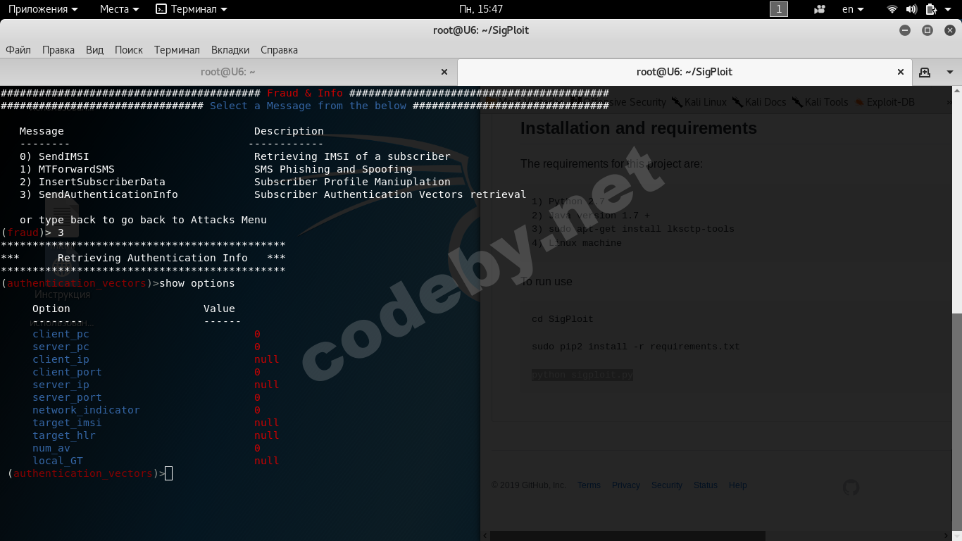This screenshot has height=541, width=962.
Task: Open the clock showing Пн, 15:47
Action: 481,9
